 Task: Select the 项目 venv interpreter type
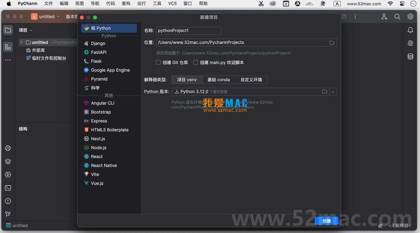pyautogui.click(x=187, y=80)
